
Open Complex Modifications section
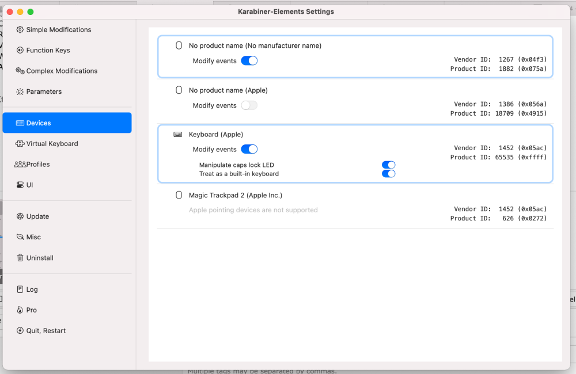tap(67, 71)
